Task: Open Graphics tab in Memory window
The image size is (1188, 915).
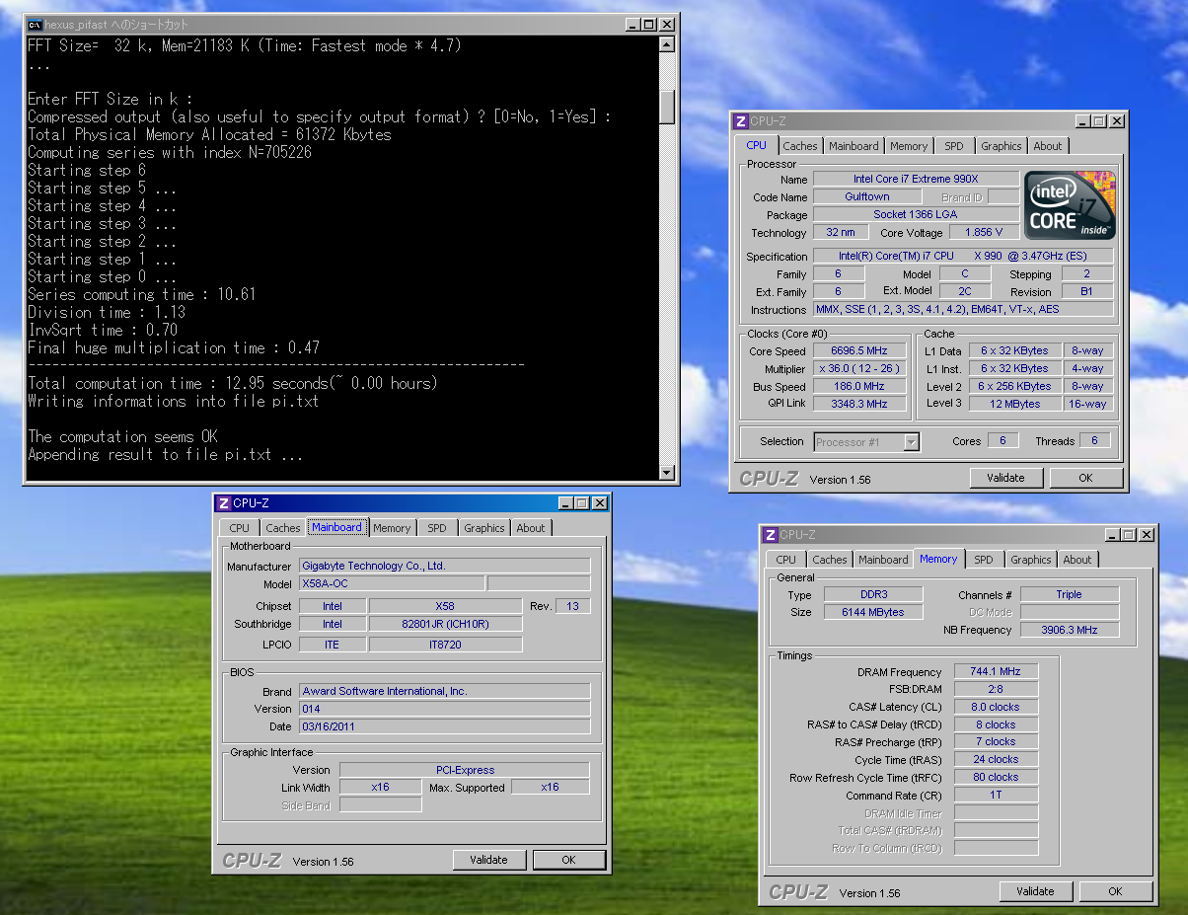Action: [1031, 560]
